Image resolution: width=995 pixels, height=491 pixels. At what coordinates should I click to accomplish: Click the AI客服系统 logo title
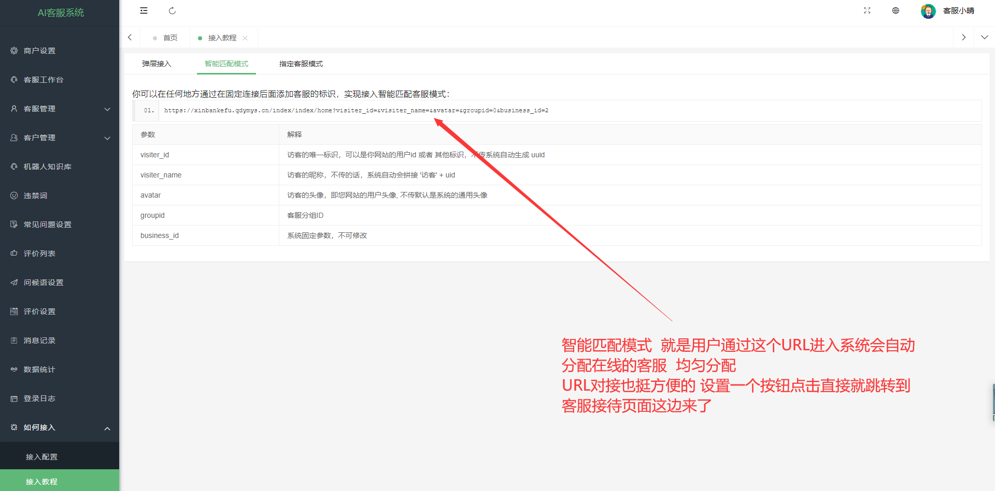point(61,12)
